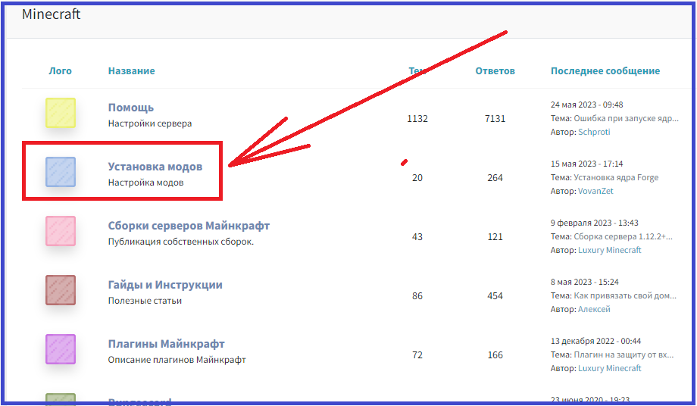Click the Лого column header

[60, 71]
